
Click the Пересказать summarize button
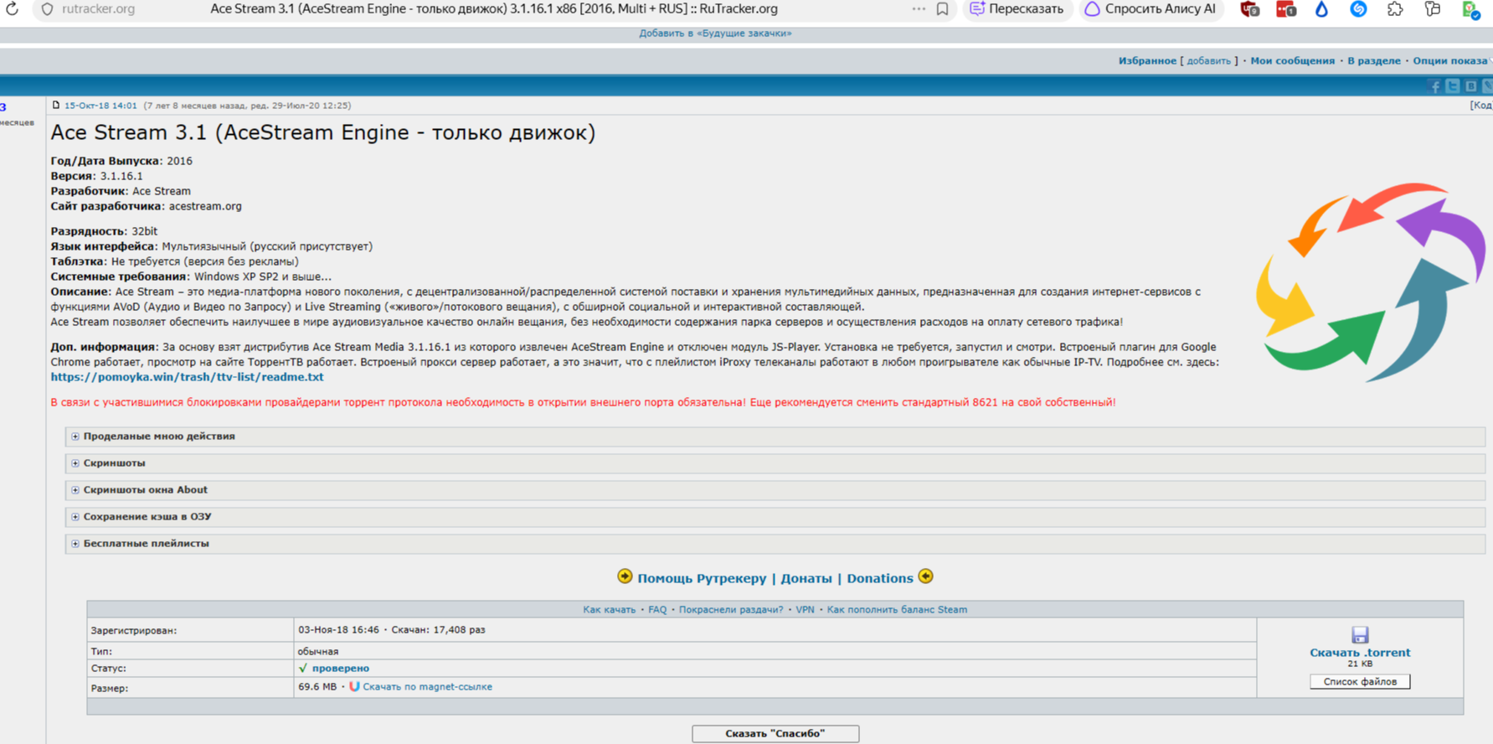(x=1017, y=9)
